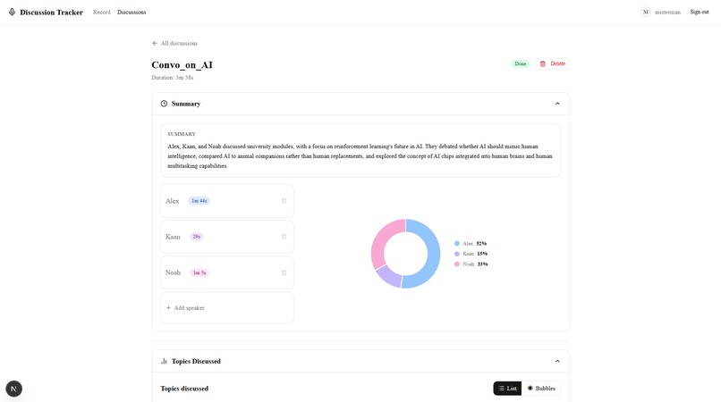Click the Convo_on_AI title

pyautogui.click(x=182, y=65)
